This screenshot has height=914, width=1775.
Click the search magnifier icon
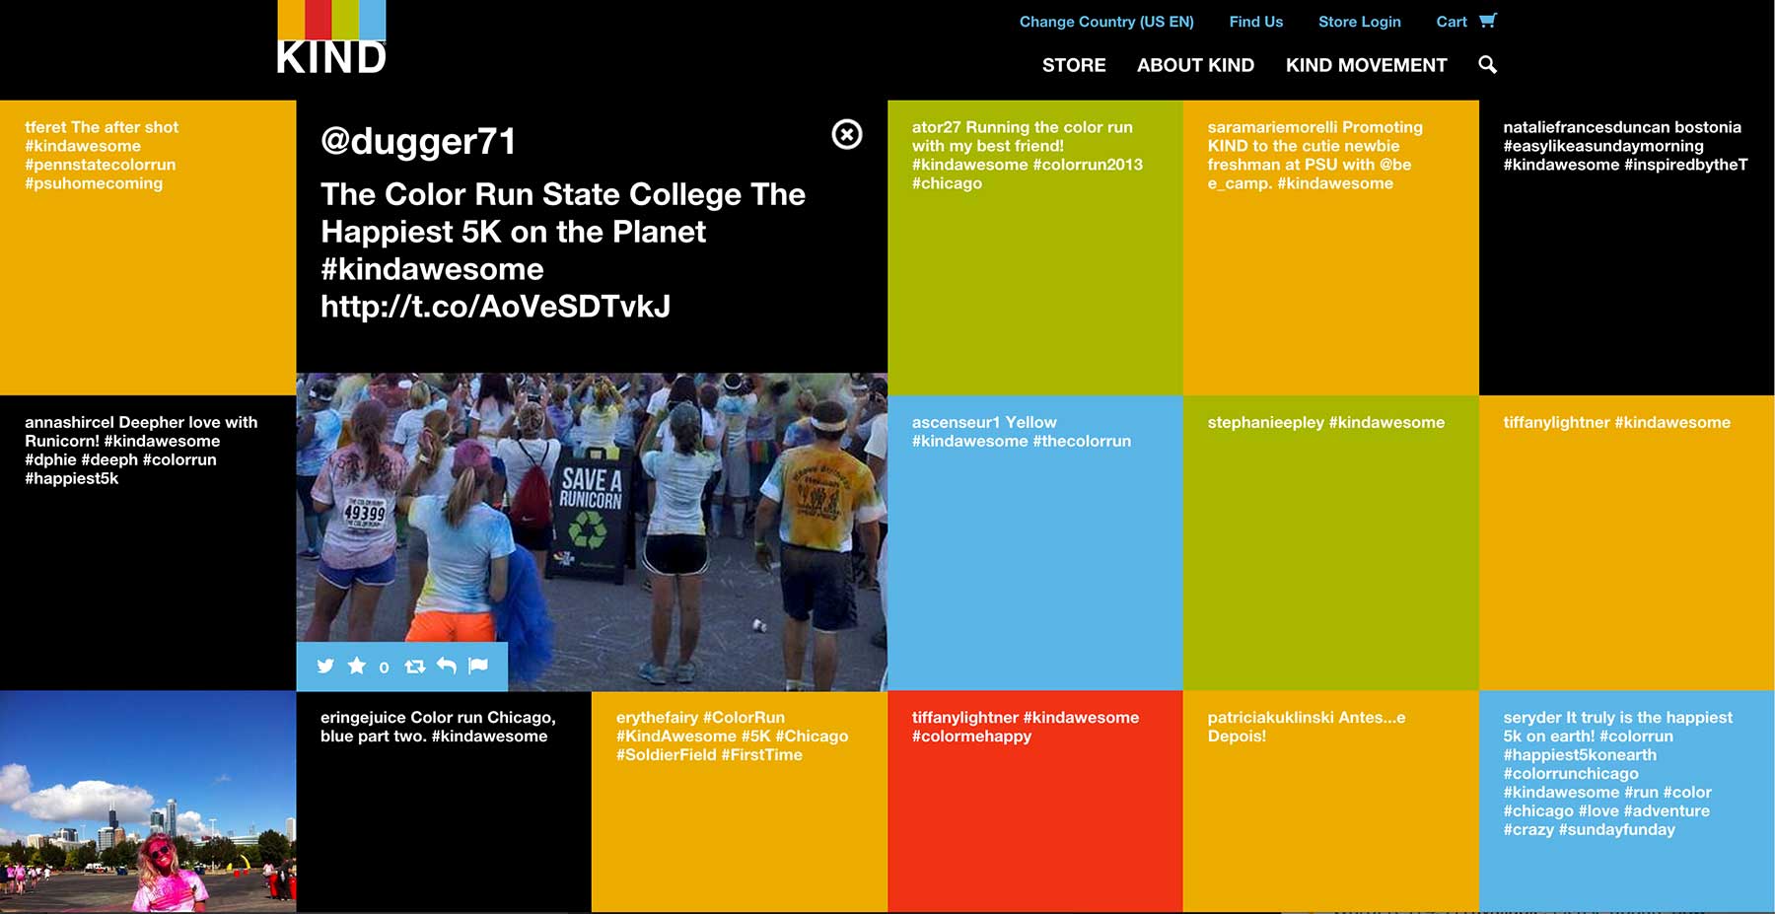coord(1488,65)
